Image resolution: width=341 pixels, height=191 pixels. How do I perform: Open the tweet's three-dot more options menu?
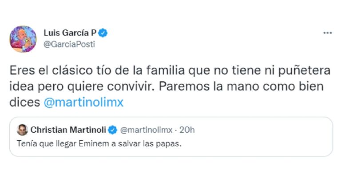click(327, 33)
